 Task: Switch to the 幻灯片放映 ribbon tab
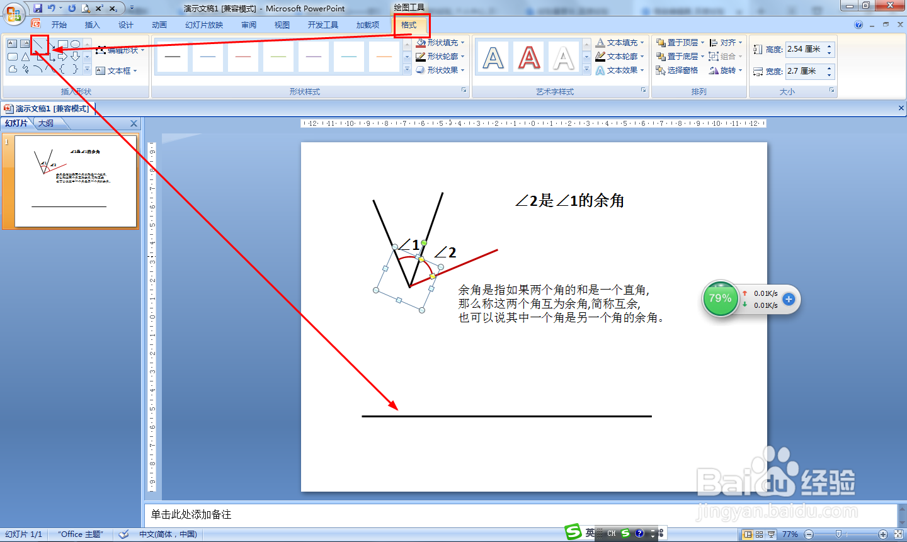pyautogui.click(x=204, y=25)
